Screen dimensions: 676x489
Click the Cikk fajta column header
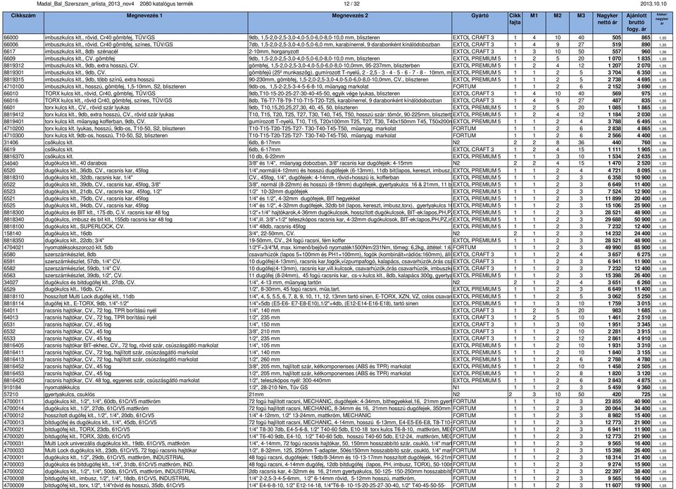pyautogui.click(x=515, y=23)
